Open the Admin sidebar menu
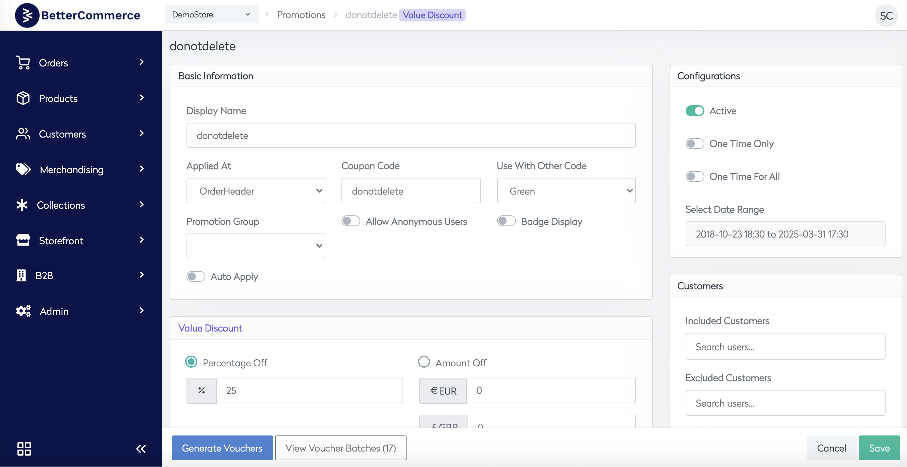 81,311
